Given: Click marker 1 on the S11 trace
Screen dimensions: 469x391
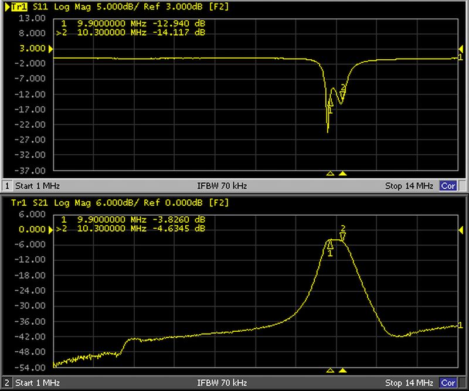Looking at the screenshot, I should pyautogui.click(x=330, y=104).
